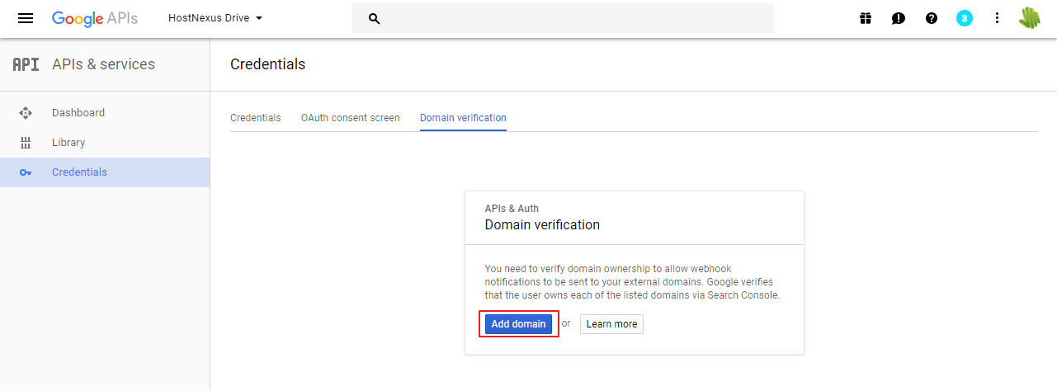Screen dimensions: 1057x391
Task: Open the user account avatar
Action: coord(1029,18)
